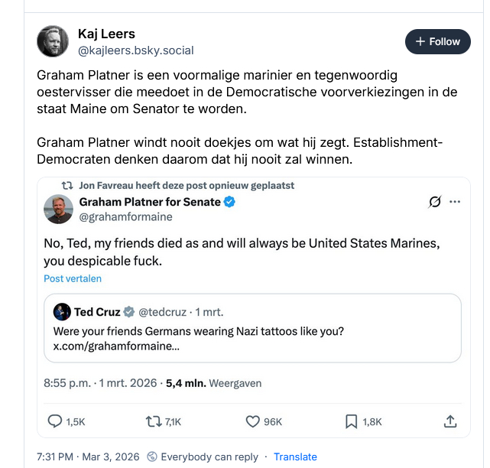Like the tweet with heart icon

click(x=253, y=421)
